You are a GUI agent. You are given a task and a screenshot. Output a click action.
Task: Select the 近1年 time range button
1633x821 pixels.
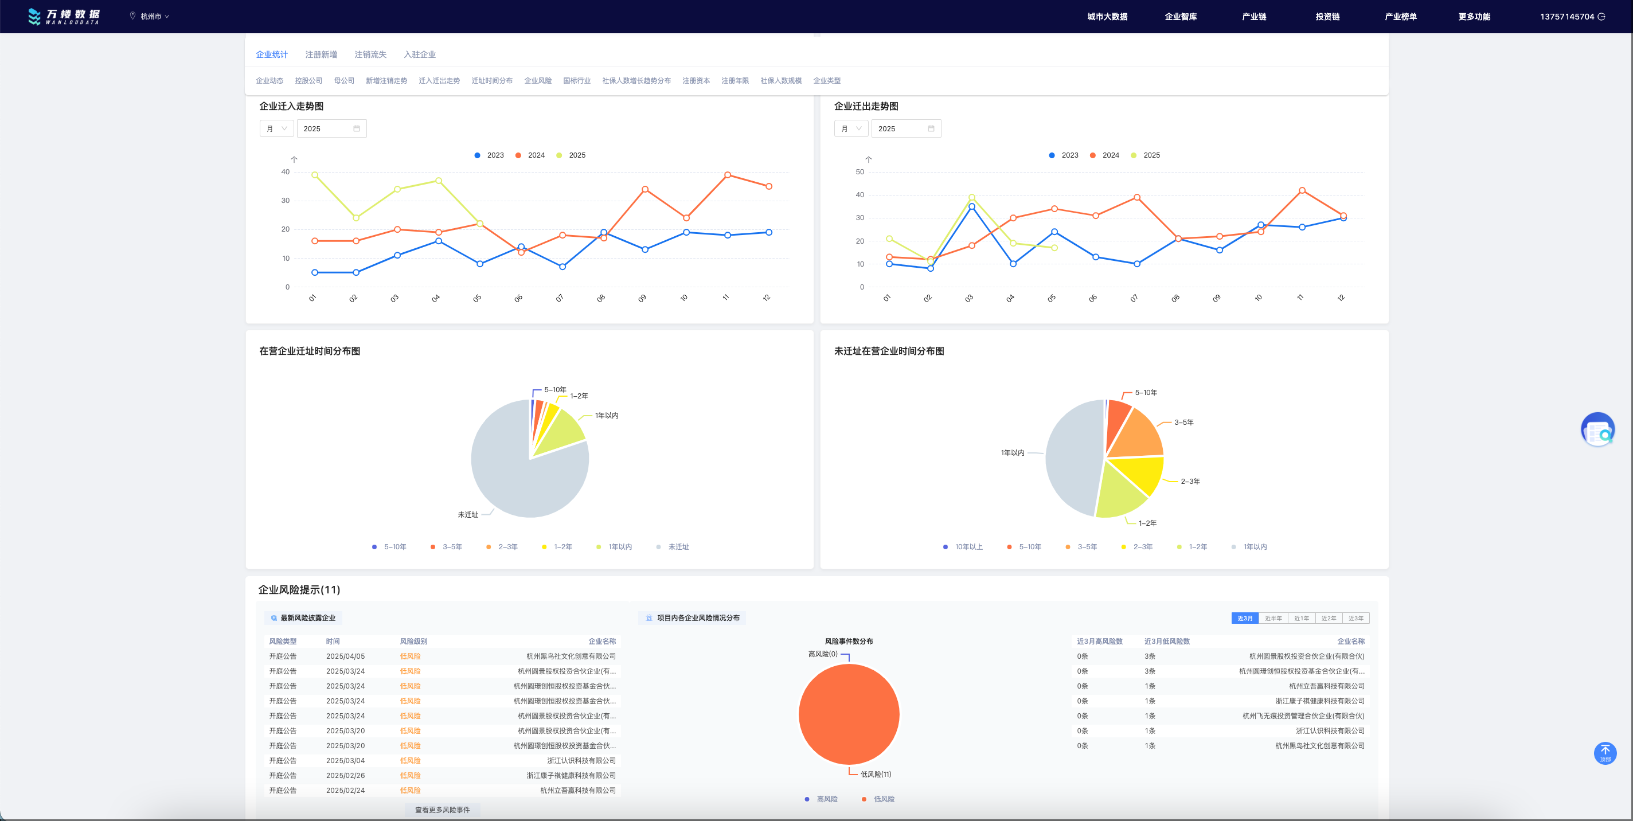[1301, 618]
